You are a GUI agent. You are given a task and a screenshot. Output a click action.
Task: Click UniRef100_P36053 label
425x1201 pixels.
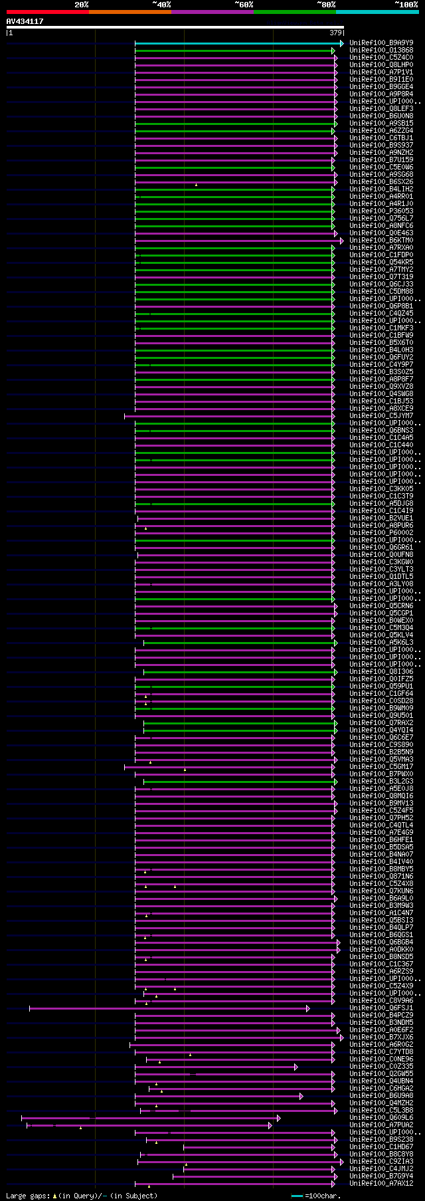point(382,211)
